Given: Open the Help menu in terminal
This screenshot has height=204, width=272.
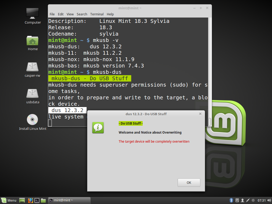Looking at the screenshot, I should 110,14.
